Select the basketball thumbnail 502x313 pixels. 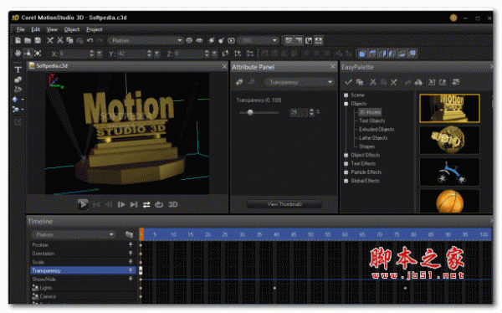[449, 201]
